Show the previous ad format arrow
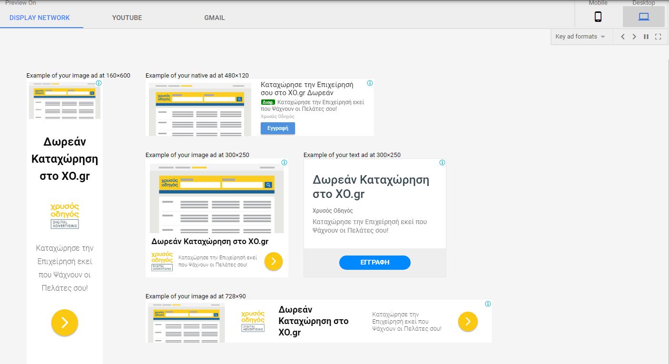669x364 pixels. [x=622, y=37]
